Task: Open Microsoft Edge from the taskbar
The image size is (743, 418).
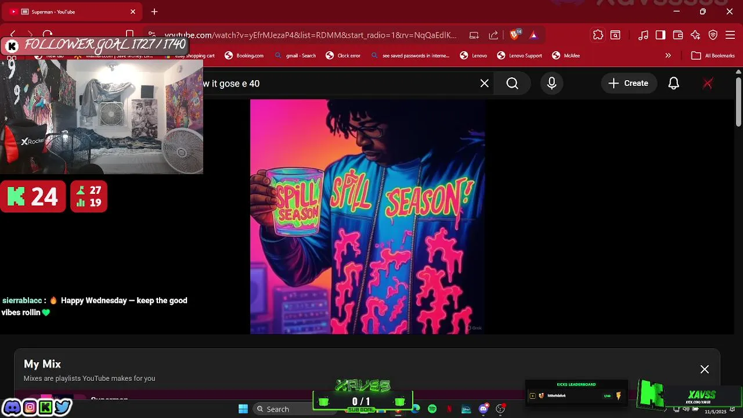Action: point(416,409)
